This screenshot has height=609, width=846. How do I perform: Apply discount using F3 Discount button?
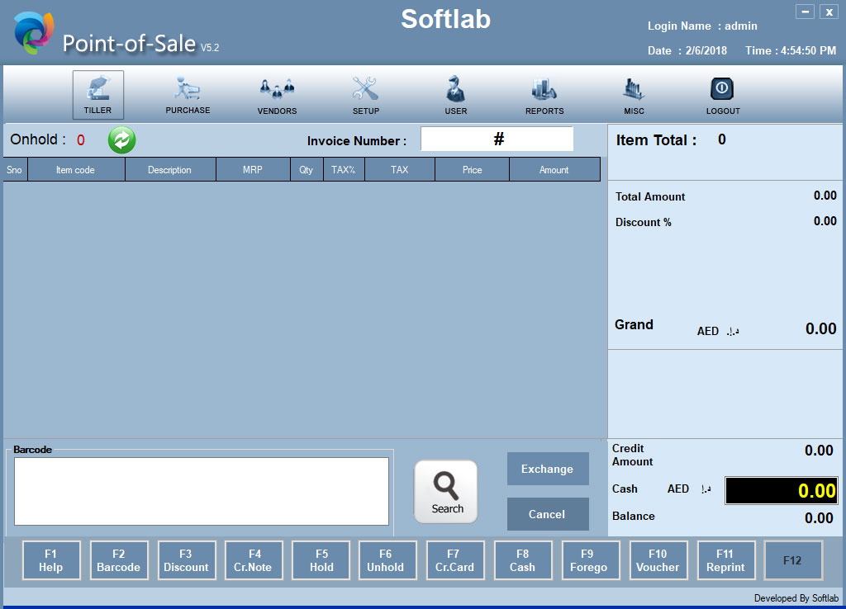[186, 560]
